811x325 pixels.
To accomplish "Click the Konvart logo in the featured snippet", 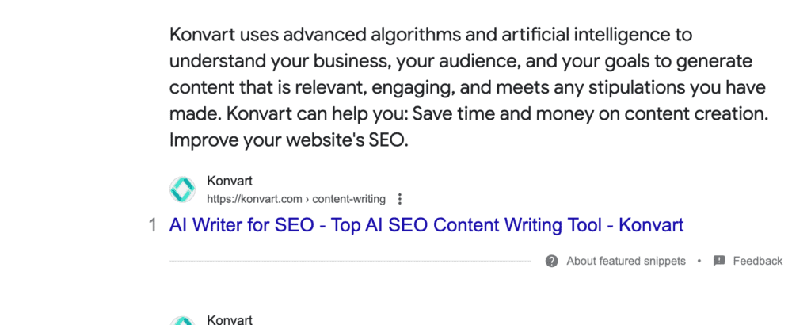I will click(183, 189).
